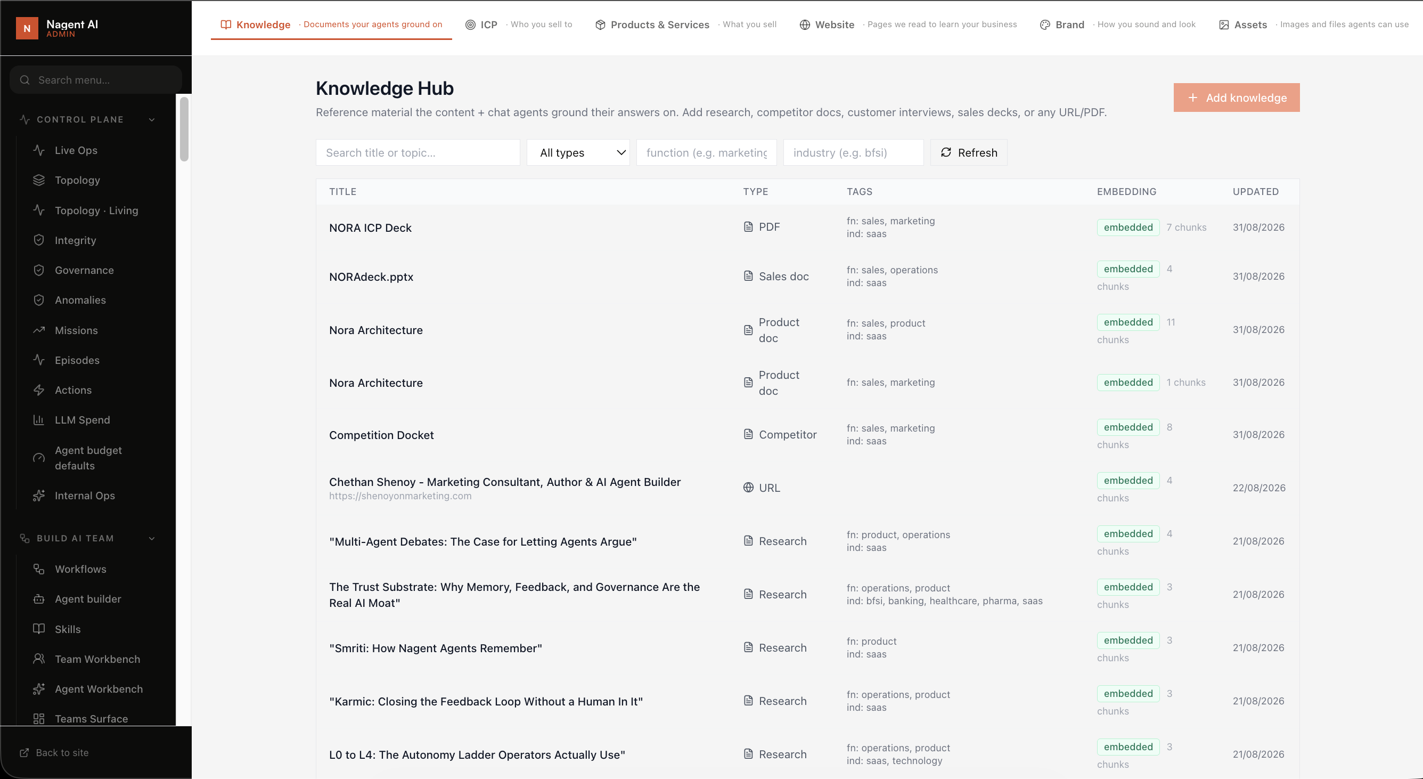The height and width of the screenshot is (779, 1423).
Task: Click the embedded badge for Competition Docket
Action: (1128, 427)
